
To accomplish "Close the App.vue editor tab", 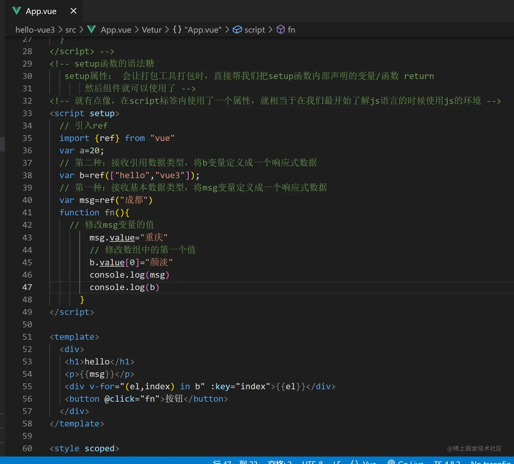I will point(73,11).
